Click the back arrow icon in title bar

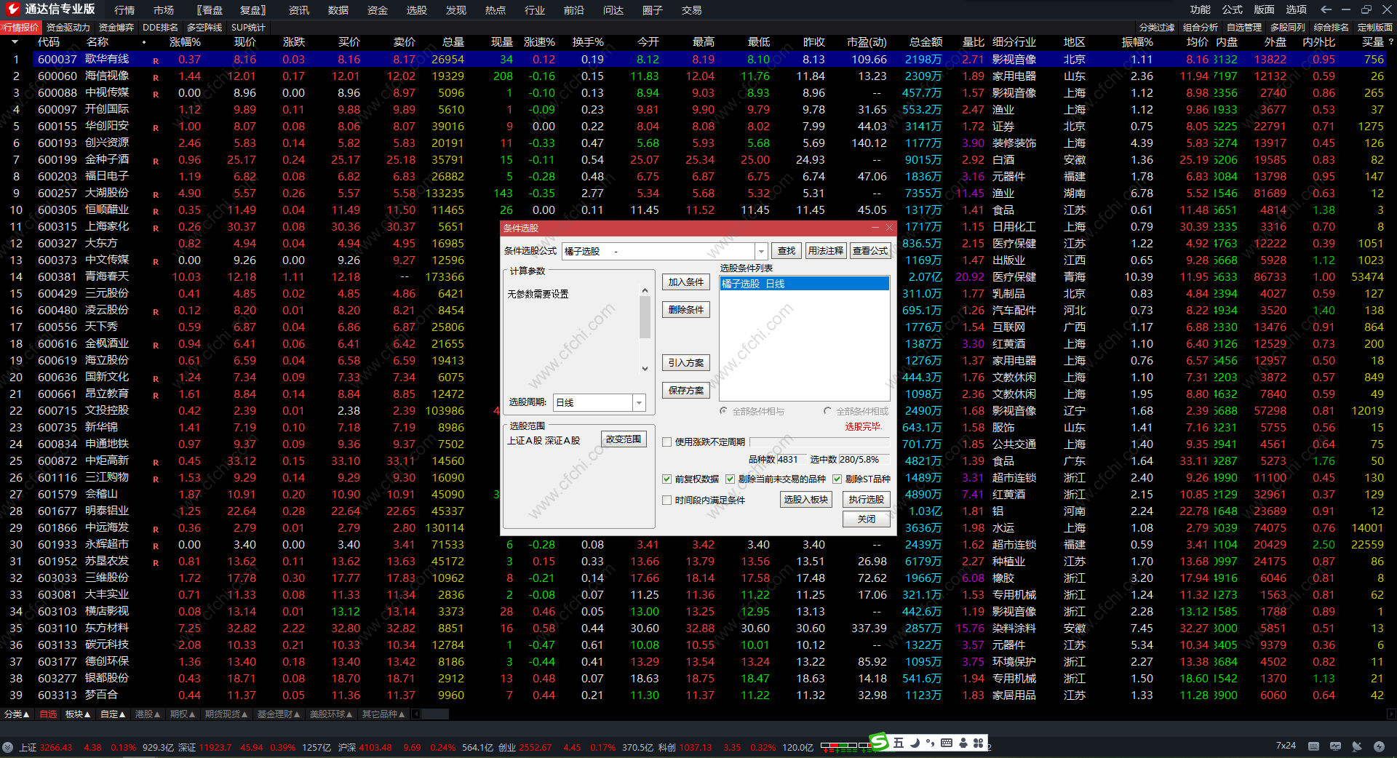coord(1326,9)
